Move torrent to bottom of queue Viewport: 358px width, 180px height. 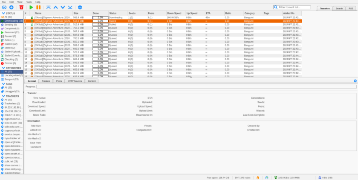[70, 8]
